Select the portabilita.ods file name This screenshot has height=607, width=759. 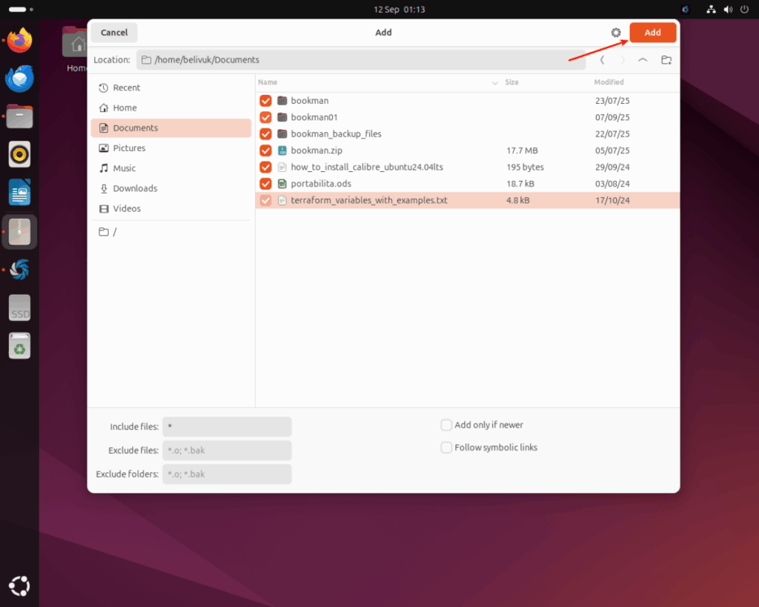tap(321, 184)
